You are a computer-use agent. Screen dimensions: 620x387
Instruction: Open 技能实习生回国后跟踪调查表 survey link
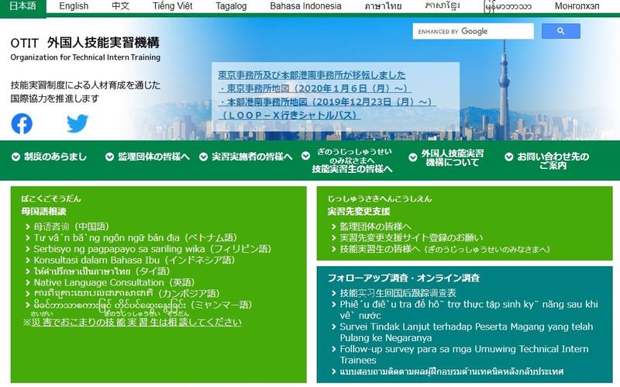point(398,293)
